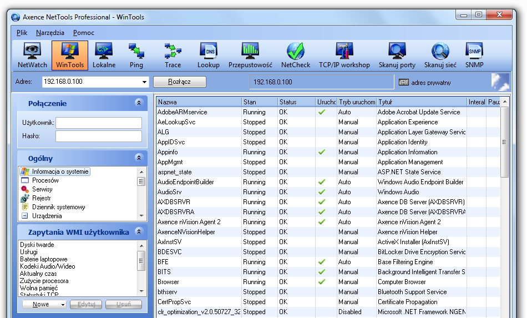Open the Plik menu
Image resolution: width=527 pixels, height=318 pixels.
pyautogui.click(x=22, y=33)
